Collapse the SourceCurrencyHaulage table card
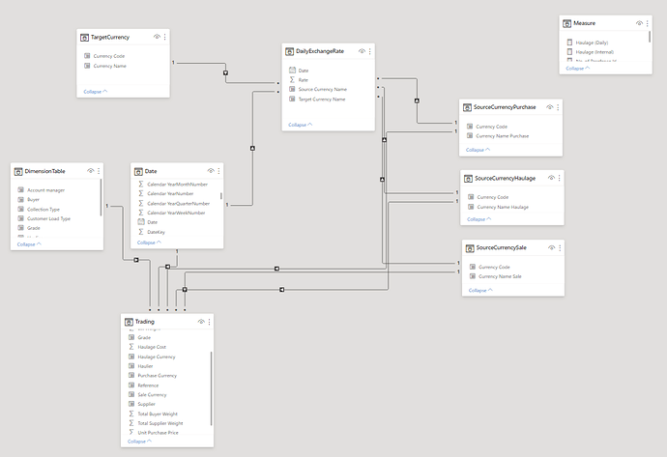Viewport: 667px width, 457px height. pyautogui.click(x=478, y=219)
